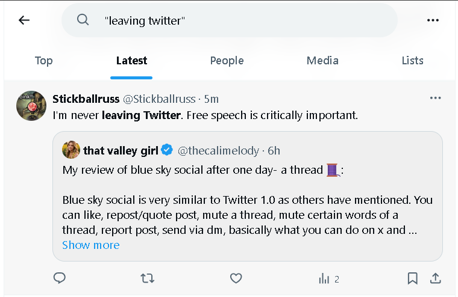
Task: Like the Stickballruss post
Action: coord(236,278)
